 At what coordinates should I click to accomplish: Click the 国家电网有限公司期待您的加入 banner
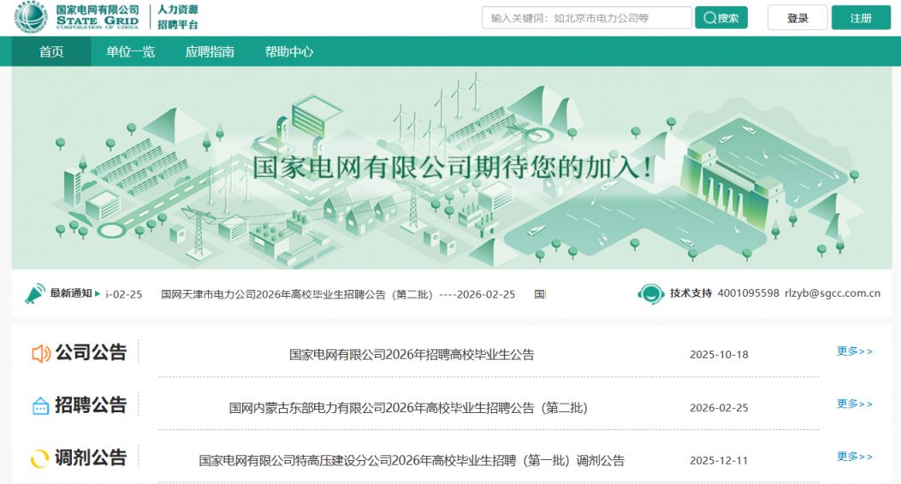point(453,167)
